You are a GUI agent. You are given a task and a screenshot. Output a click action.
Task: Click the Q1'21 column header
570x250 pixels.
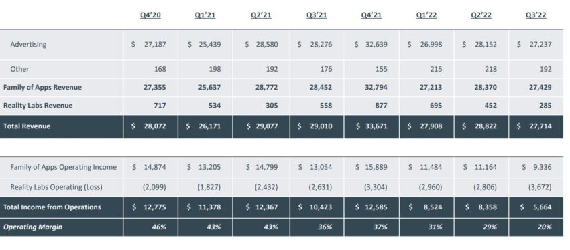[x=205, y=15]
